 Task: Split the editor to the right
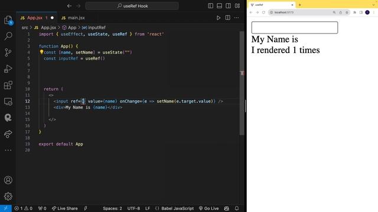tap(227, 18)
